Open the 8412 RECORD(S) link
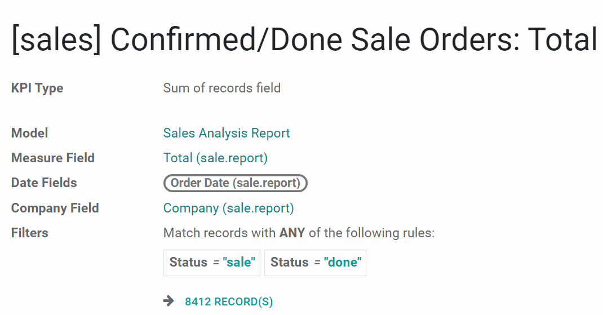Image resolution: width=603 pixels, height=315 pixels. pos(229,301)
